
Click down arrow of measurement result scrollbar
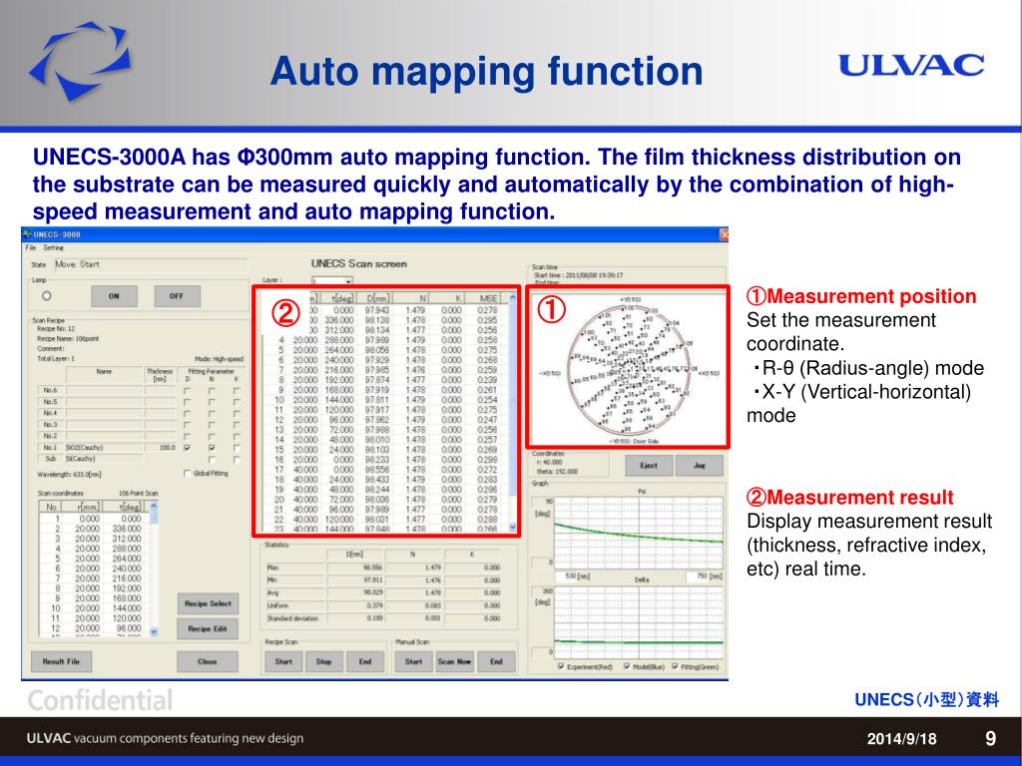coord(512,527)
